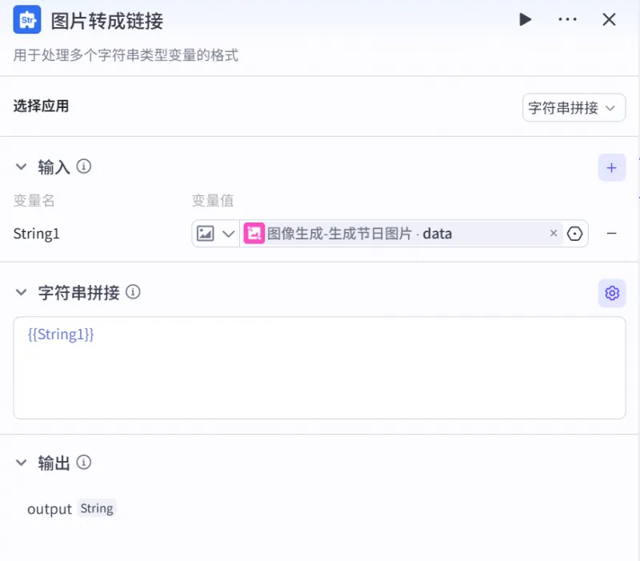Image resolution: width=640 pixels, height=561 pixels.
Task: Show info tooltip next to 字符串拼接
Action: pyautogui.click(x=134, y=293)
